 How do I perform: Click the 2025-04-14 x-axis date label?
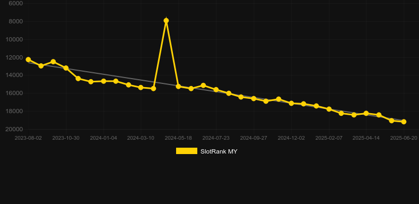pos(366,138)
